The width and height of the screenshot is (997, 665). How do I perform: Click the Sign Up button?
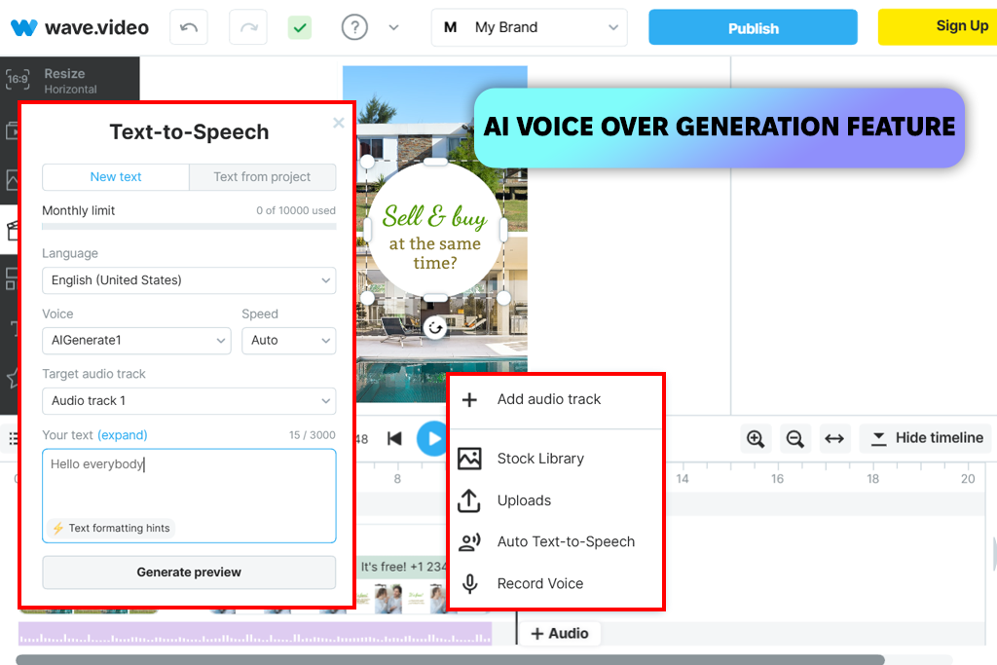(x=938, y=26)
